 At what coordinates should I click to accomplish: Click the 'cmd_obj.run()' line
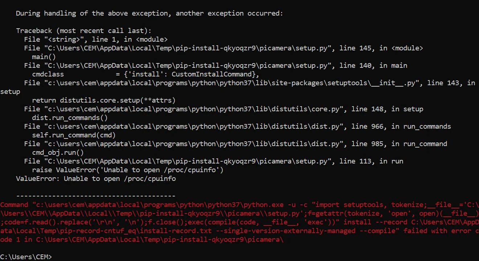coord(58,152)
